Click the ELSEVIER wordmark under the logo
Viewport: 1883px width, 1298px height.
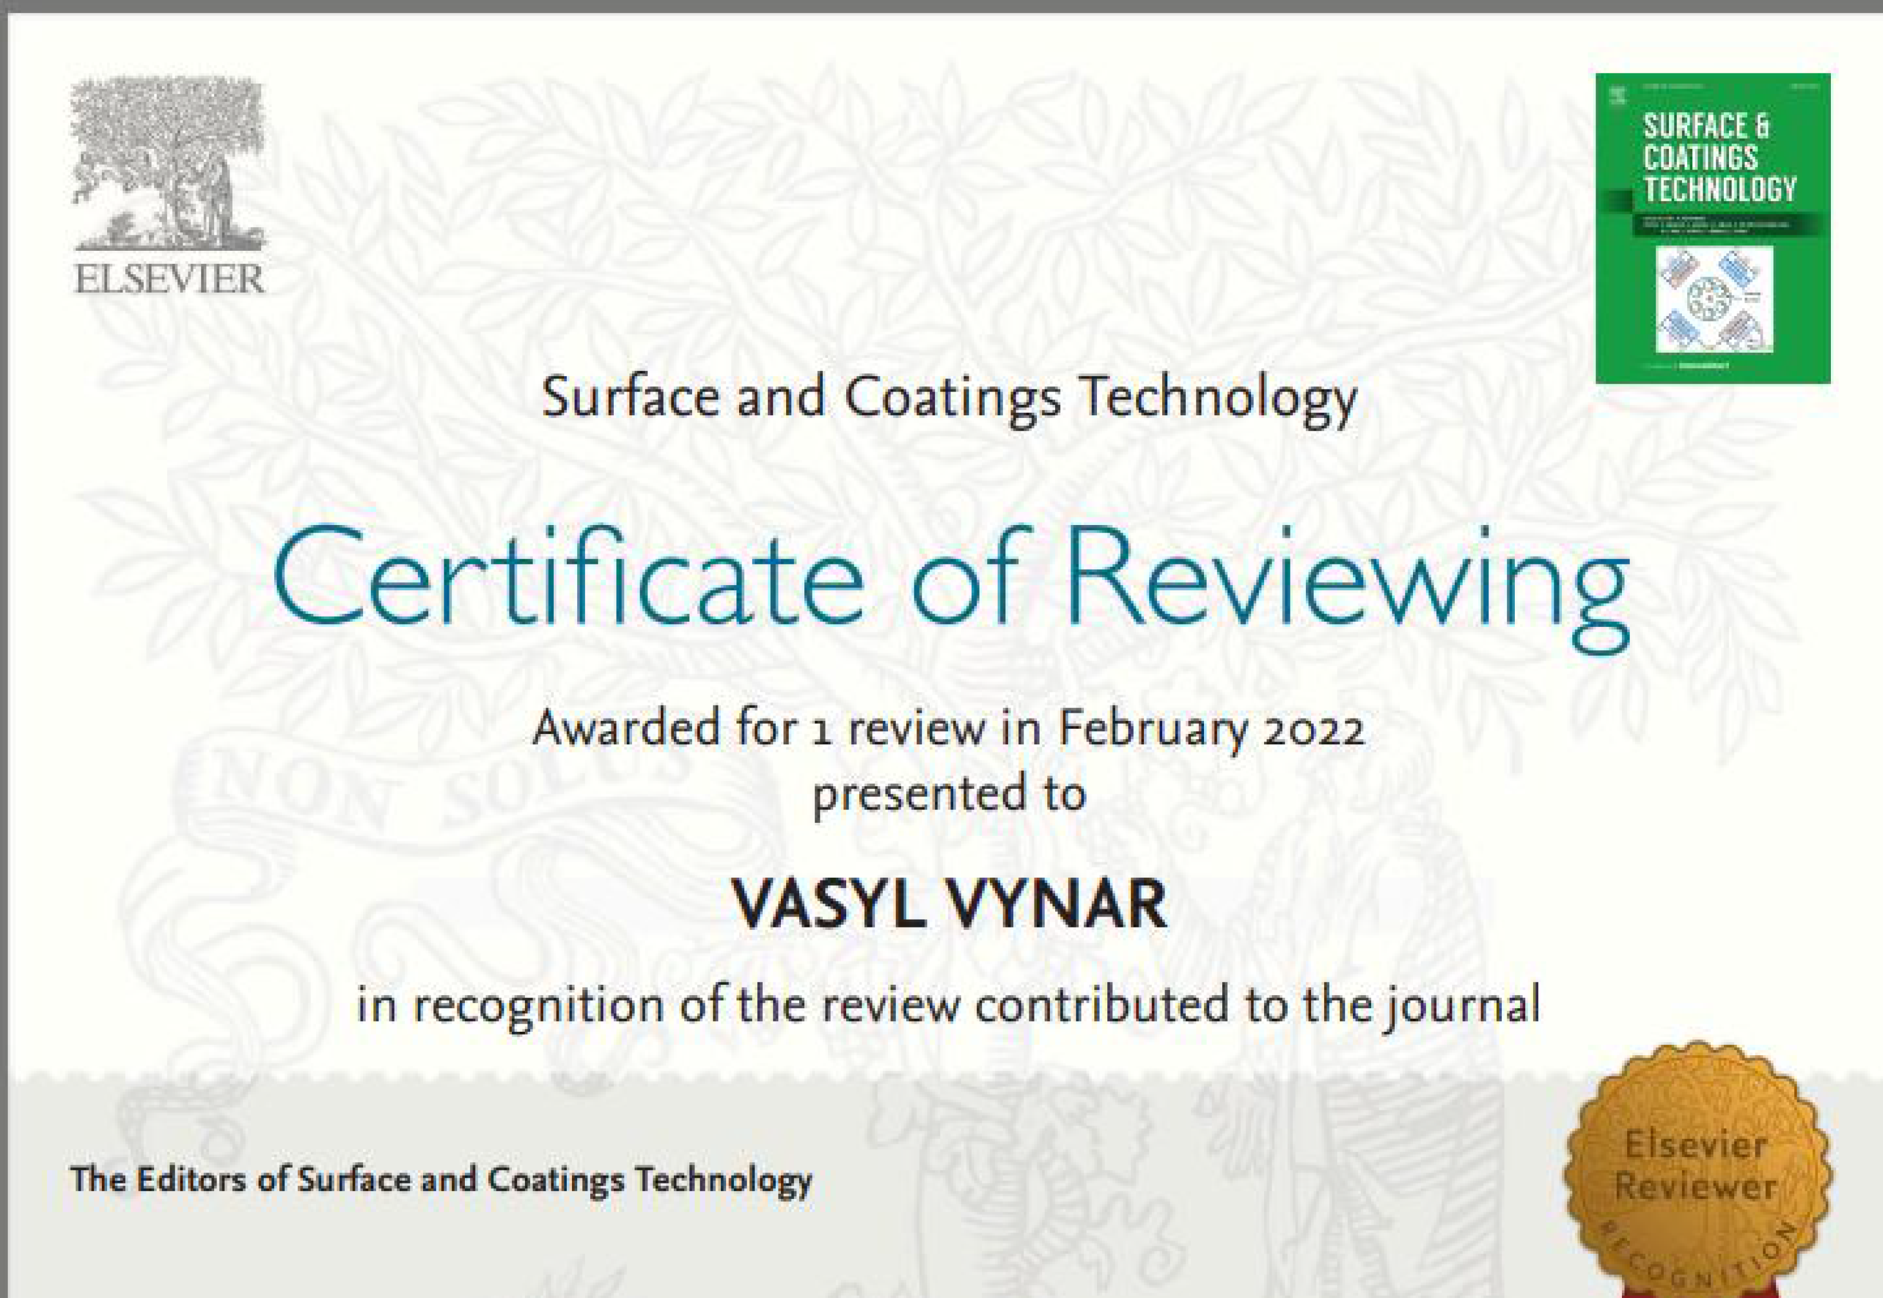tap(169, 279)
